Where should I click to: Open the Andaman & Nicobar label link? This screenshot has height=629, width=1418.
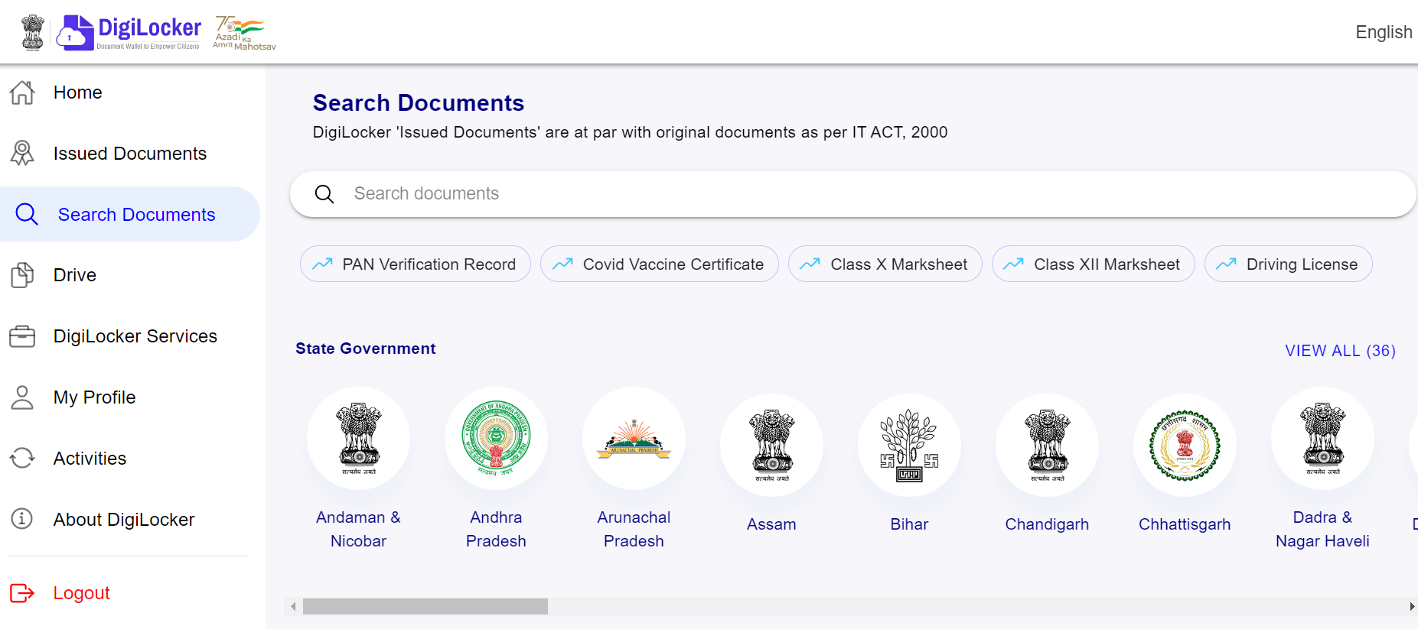coord(359,529)
